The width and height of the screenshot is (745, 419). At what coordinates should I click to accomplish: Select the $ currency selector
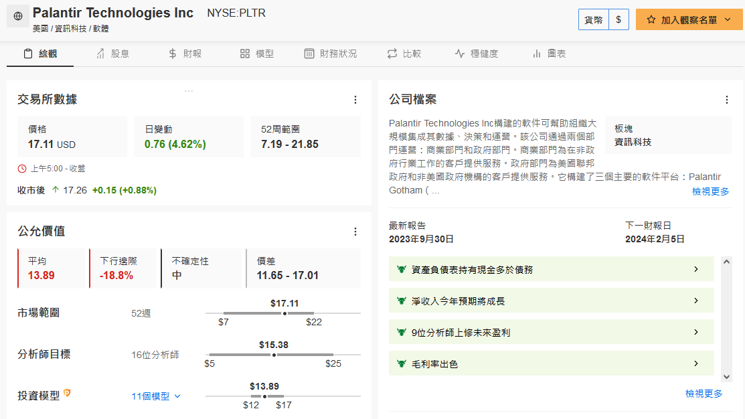[618, 19]
